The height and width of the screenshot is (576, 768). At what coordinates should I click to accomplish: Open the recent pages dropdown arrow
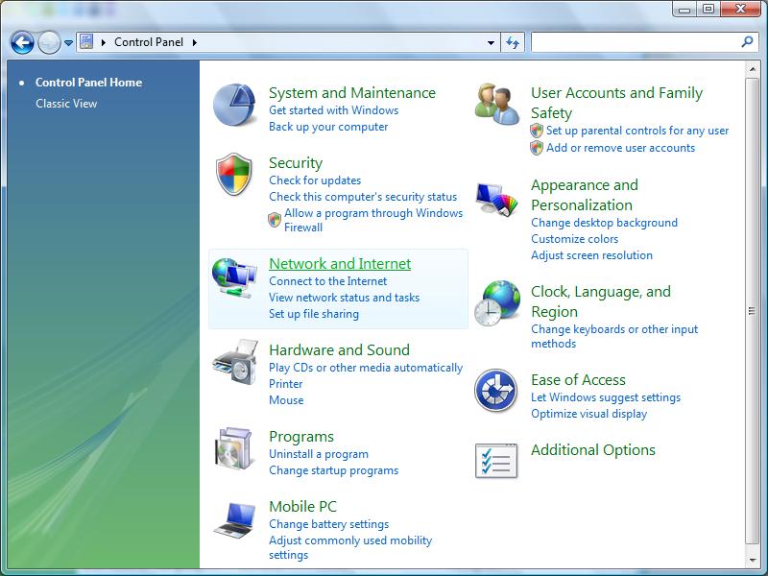point(68,43)
